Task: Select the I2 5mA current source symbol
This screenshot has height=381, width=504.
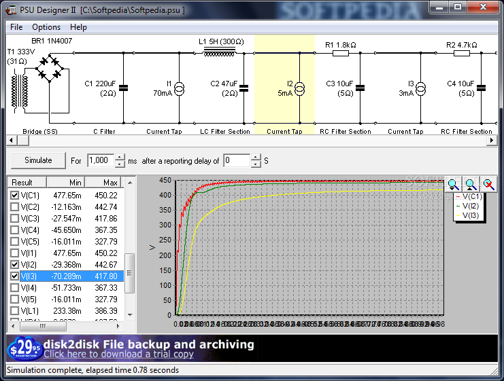Action: point(299,88)
